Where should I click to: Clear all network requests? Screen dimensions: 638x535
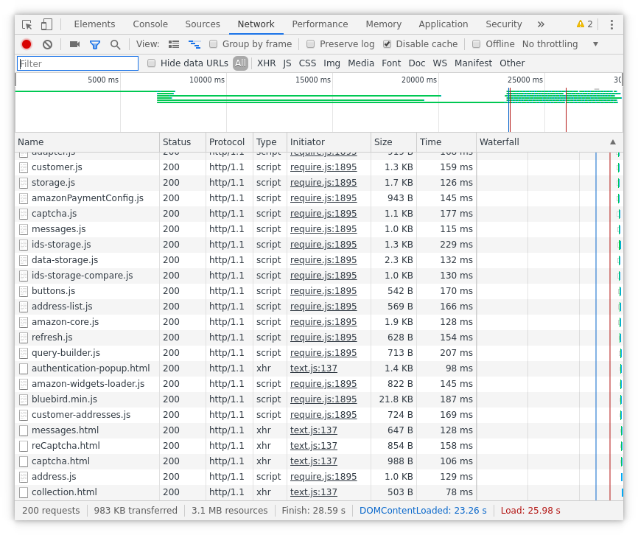click(x=47, y=43)
